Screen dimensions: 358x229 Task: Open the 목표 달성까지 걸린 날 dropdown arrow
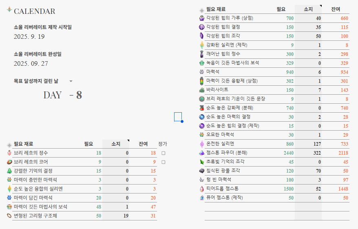pos(71,81)
